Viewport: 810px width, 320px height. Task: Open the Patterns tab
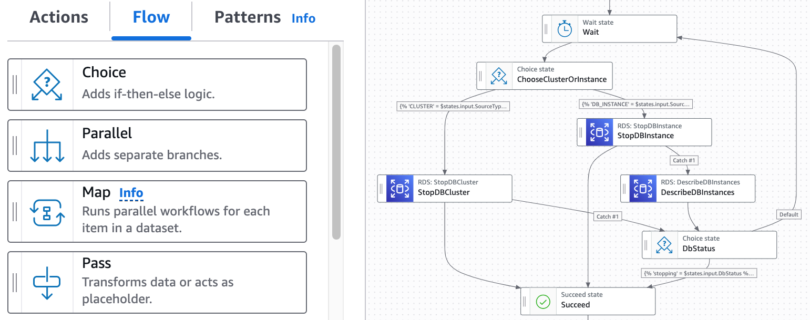(x=248, y=17)
